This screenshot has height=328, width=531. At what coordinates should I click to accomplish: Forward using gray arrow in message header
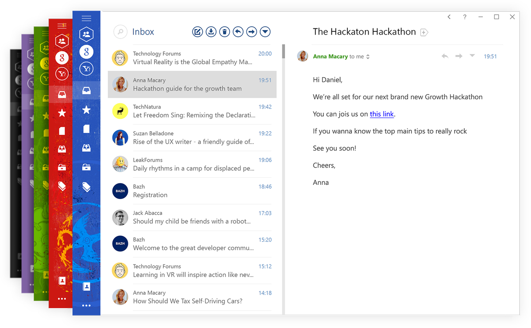(459, 56)
